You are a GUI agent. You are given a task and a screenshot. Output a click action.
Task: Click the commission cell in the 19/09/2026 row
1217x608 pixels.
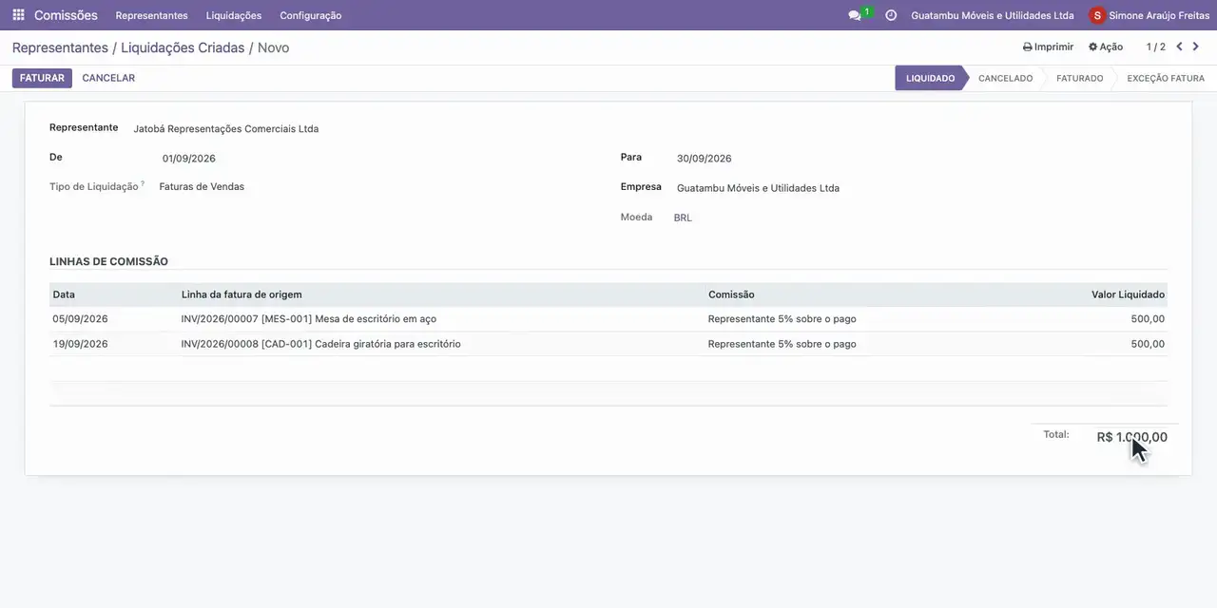[782, 344]
